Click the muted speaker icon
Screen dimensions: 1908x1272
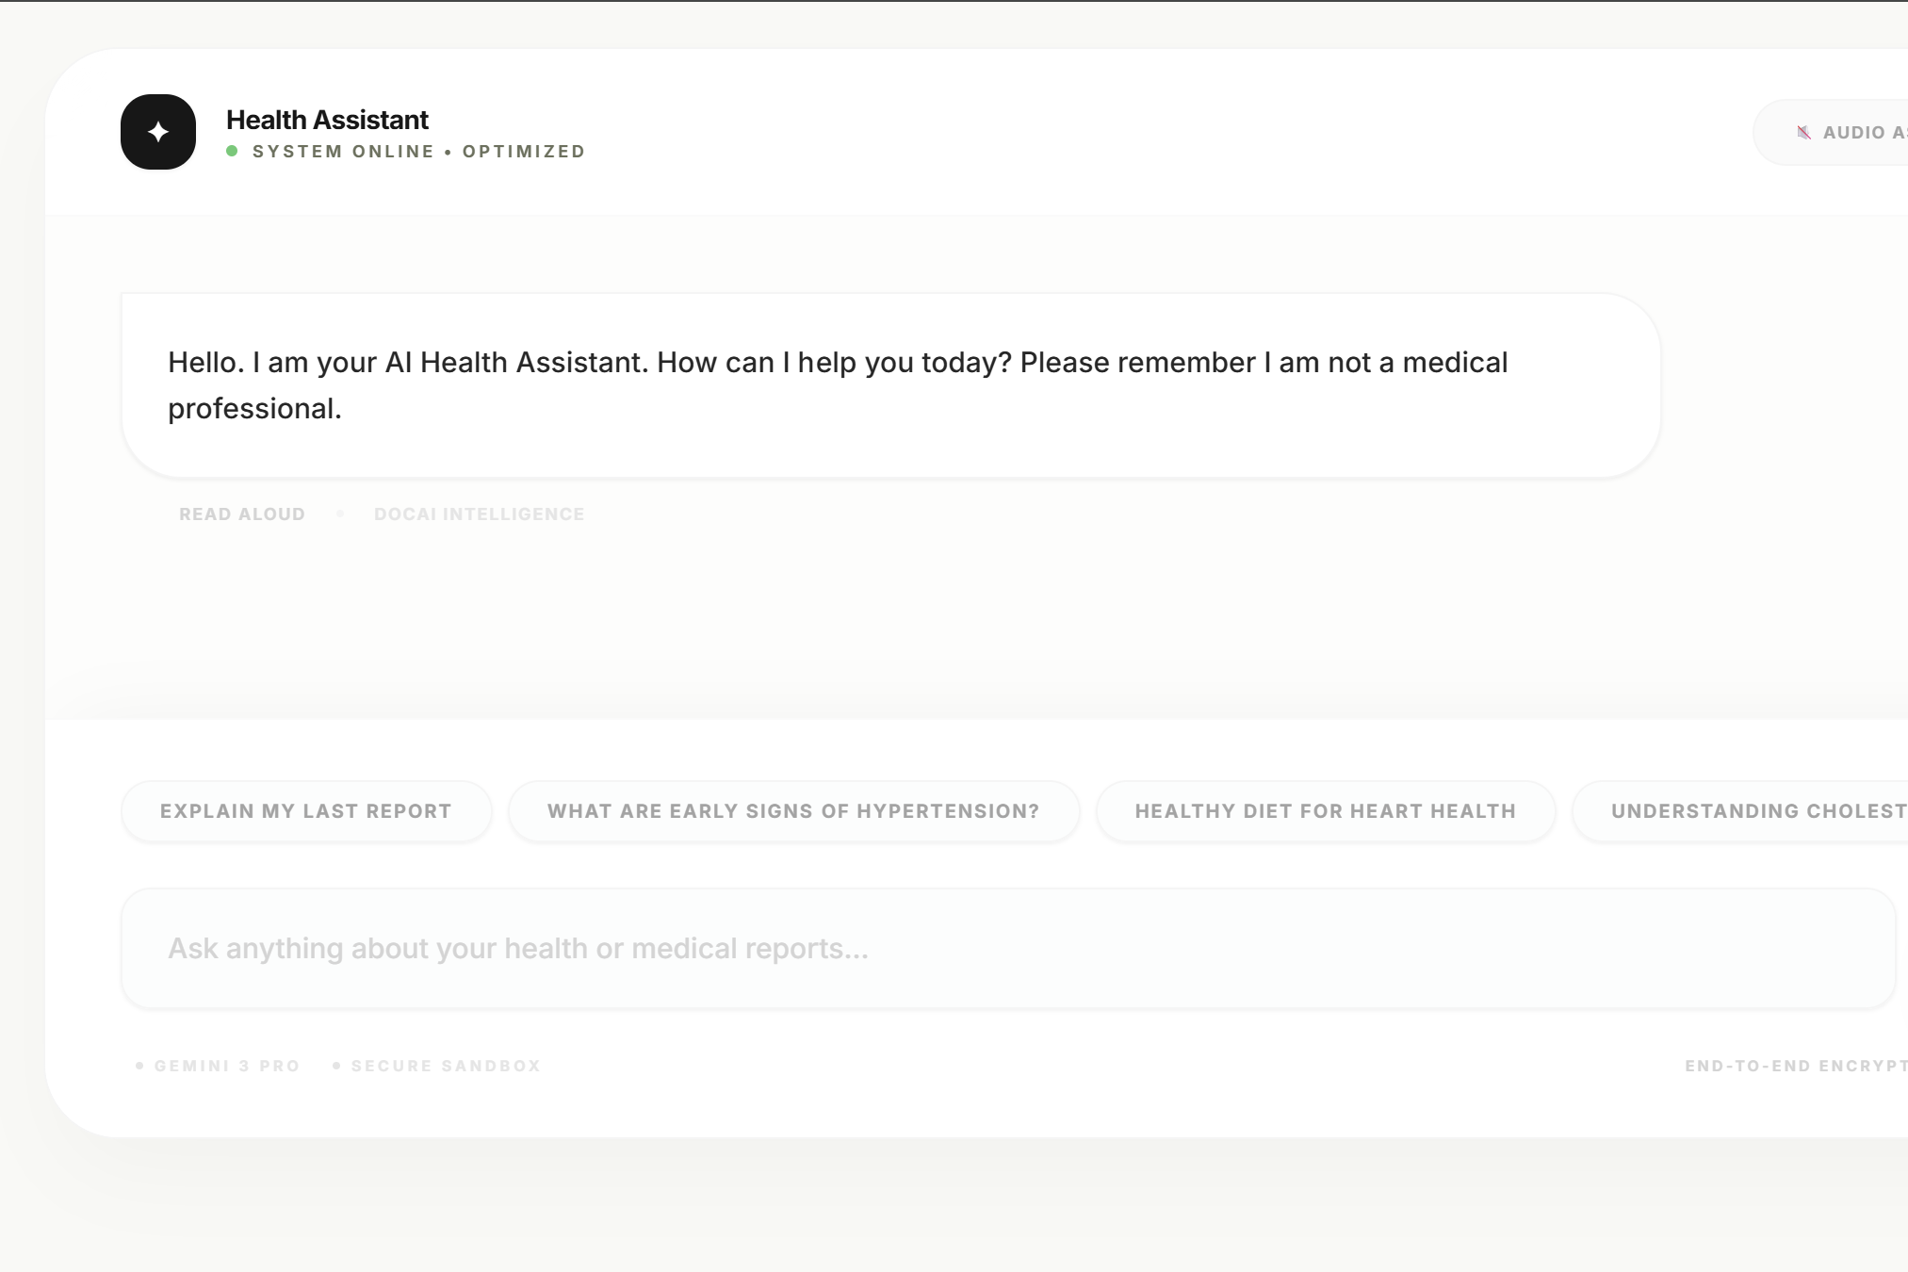pyautogui.click(x=1803, y=133)
